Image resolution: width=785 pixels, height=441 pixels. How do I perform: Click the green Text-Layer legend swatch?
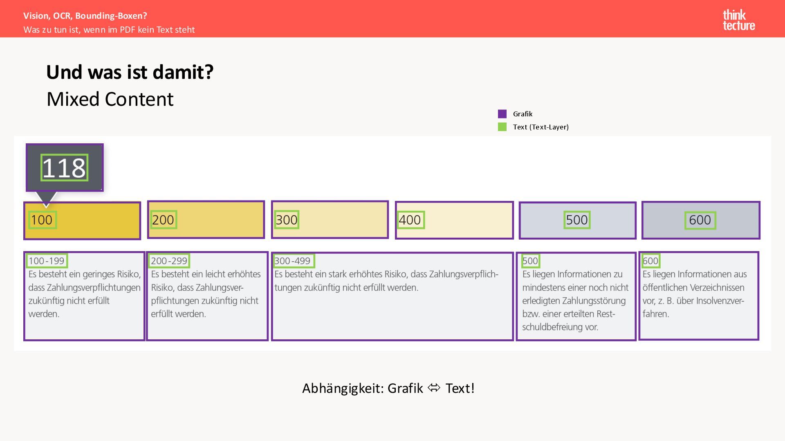pyautogui.click(x=502, y=127)
